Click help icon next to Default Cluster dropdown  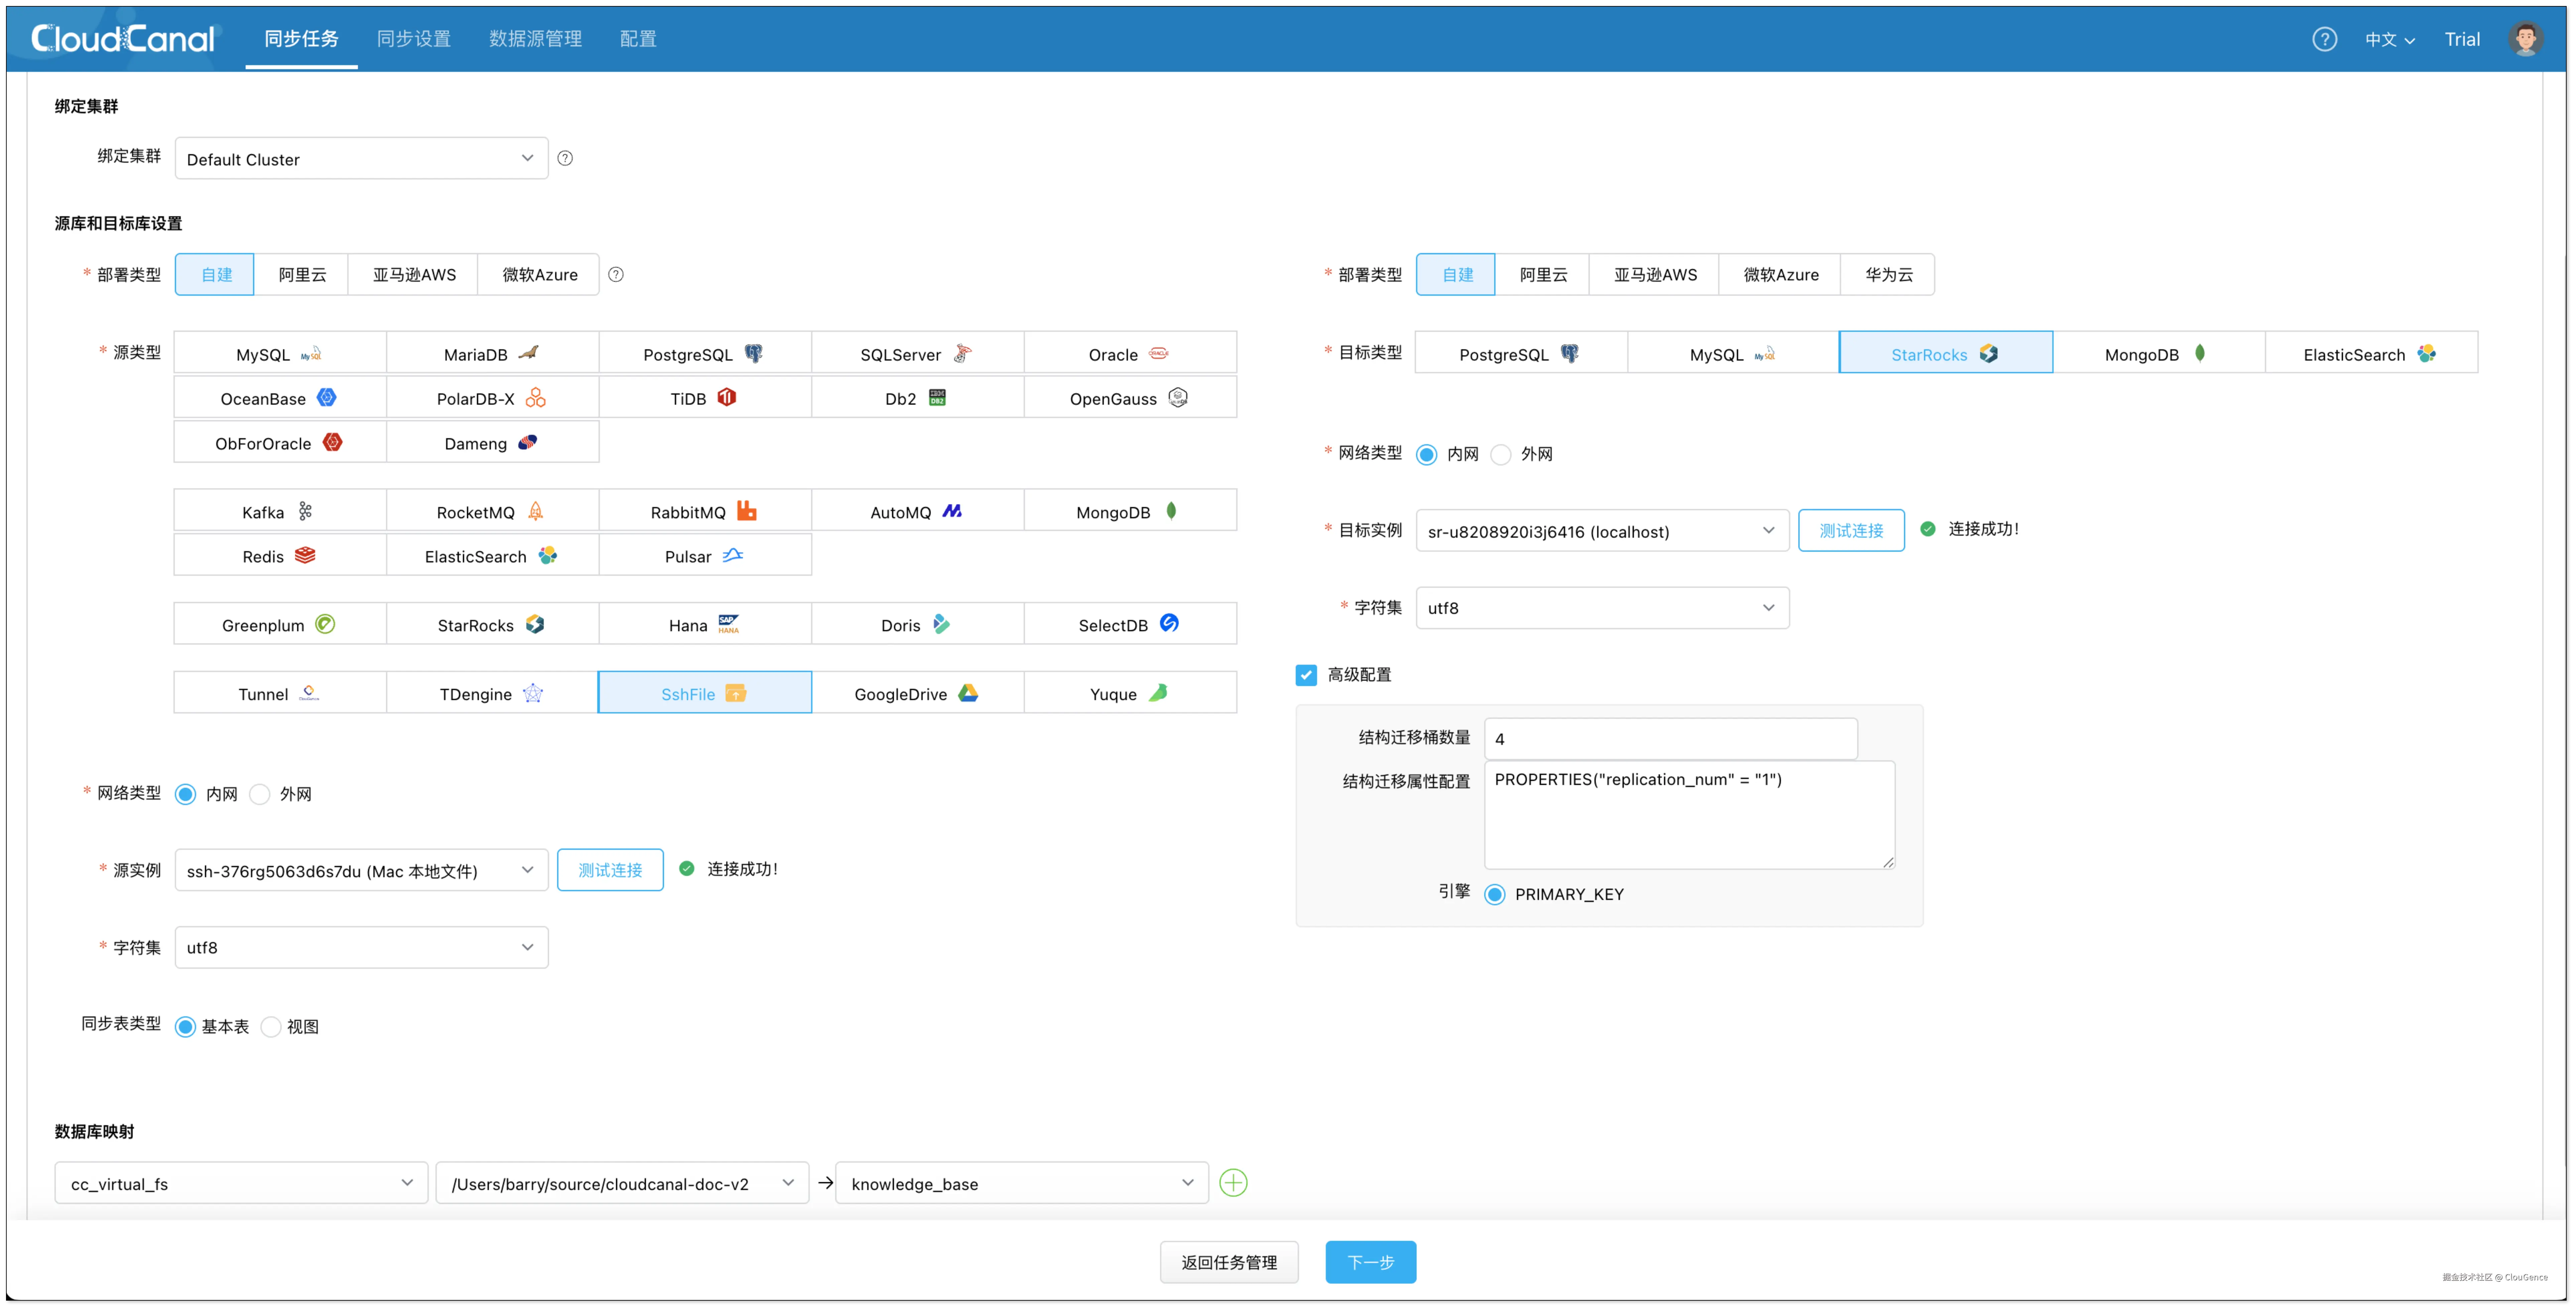(x=565, y=158)
